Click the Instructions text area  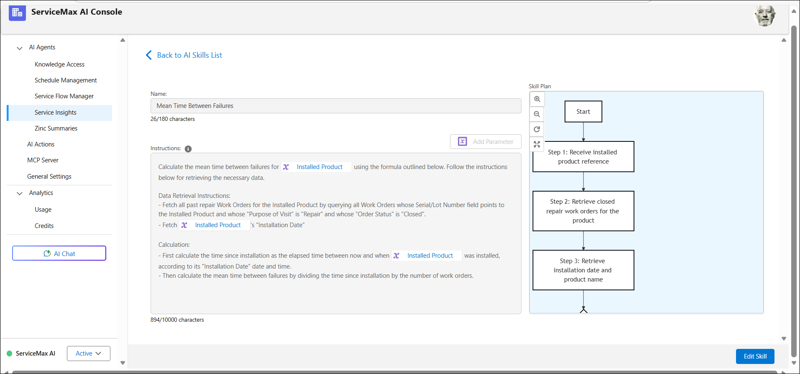coord(336,233)
